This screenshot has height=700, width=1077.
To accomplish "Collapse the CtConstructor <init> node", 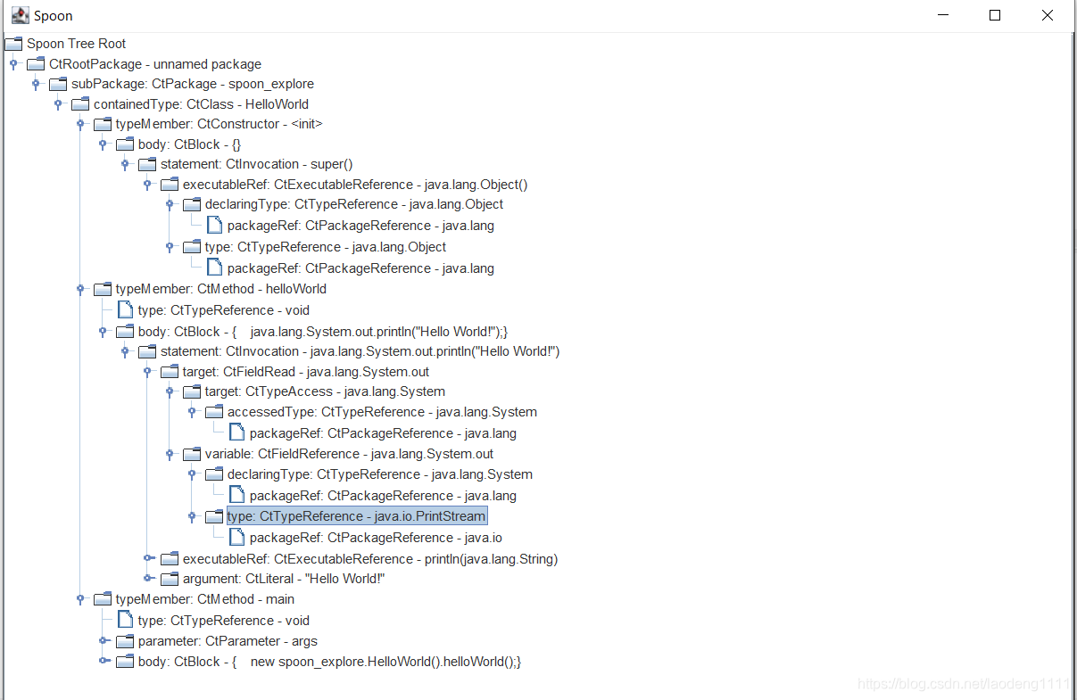I will tap(80, 124).
